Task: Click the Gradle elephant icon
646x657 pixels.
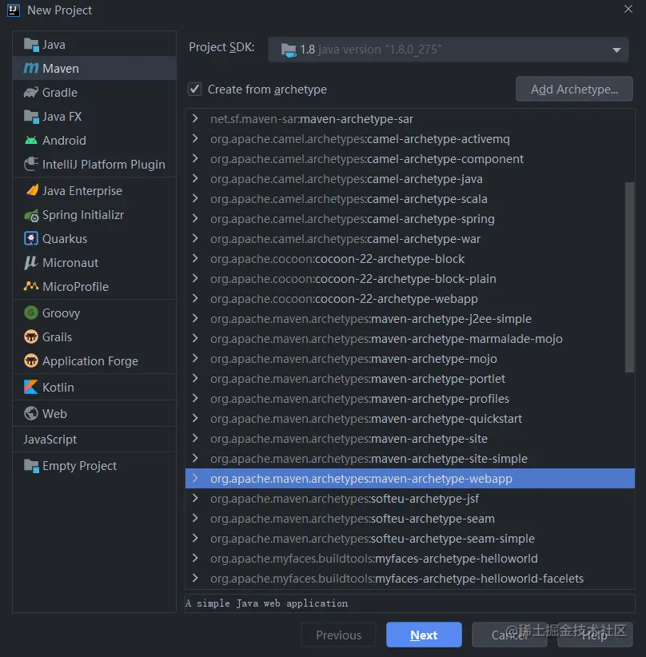Action: point(31,92)
